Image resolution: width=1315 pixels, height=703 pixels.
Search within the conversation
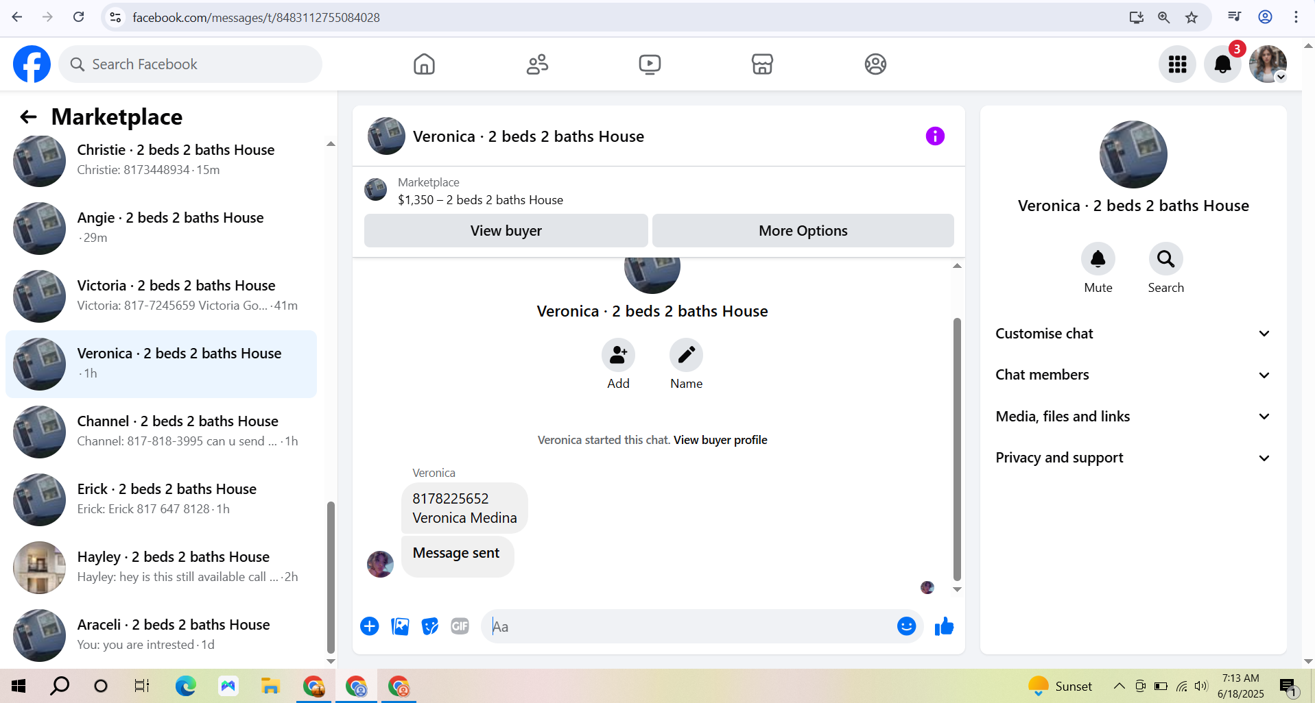click(1165, 259)
